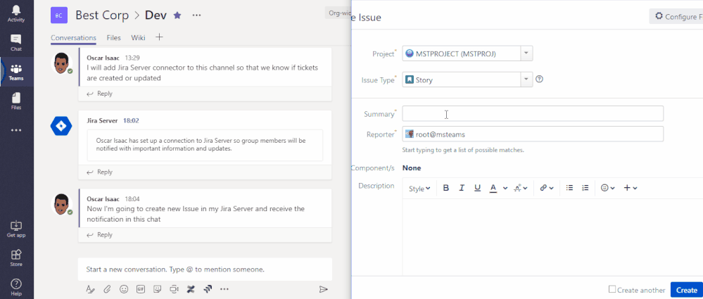Open the Files icon in the left sidebar

[16, 101]
